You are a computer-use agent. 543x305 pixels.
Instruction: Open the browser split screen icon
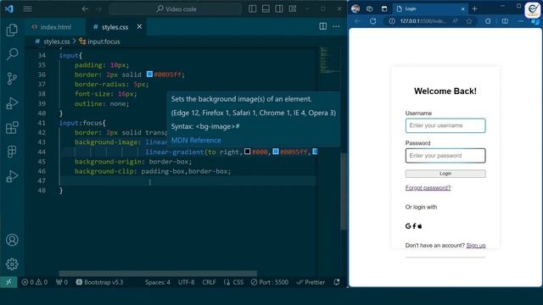click(x=506, y=21)
